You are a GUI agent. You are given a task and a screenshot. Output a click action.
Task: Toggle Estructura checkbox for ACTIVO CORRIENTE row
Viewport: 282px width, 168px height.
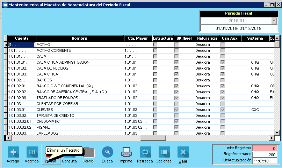[155, 50]
